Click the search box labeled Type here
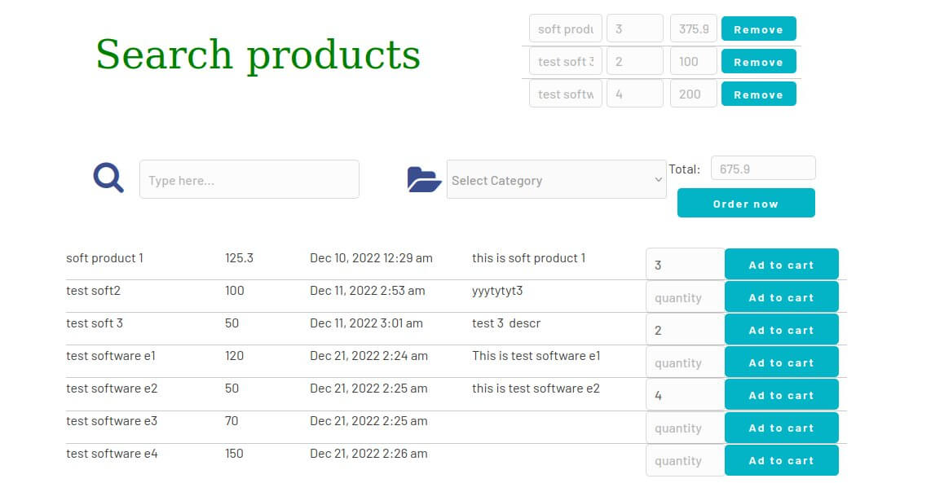This screenshot has height=483, width=944. tap(249, 180)
